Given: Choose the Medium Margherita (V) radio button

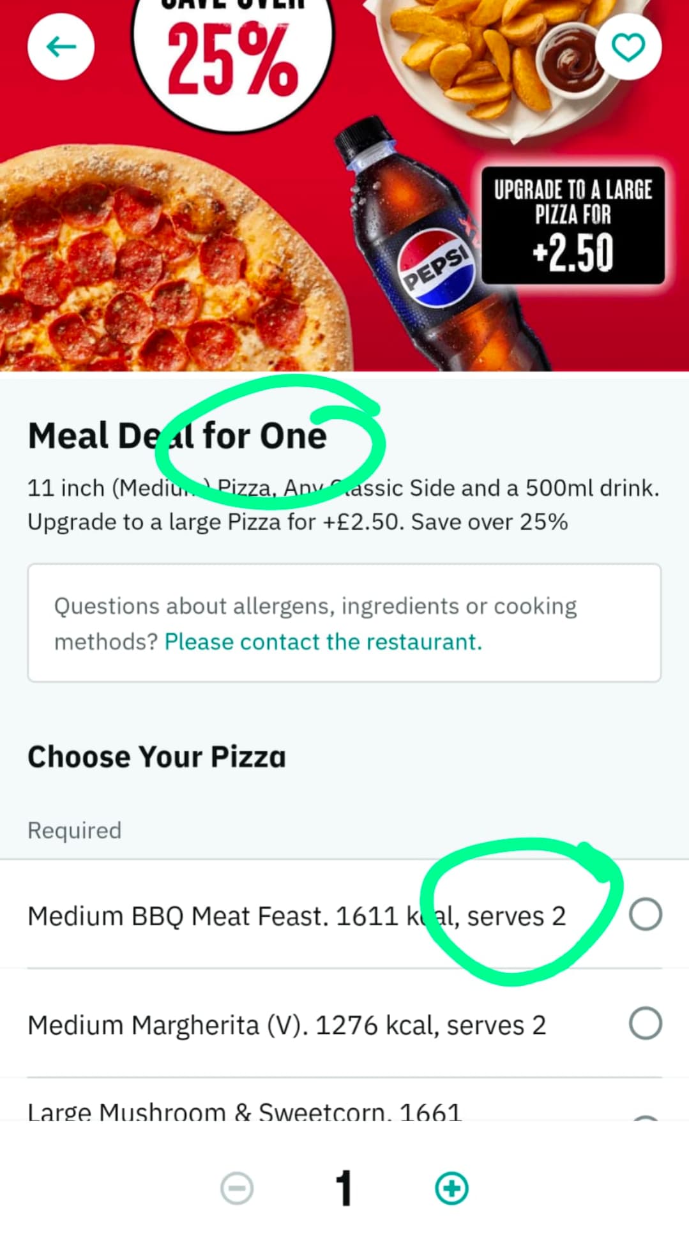Looking at the screenshot, I should click(645, 1023).
